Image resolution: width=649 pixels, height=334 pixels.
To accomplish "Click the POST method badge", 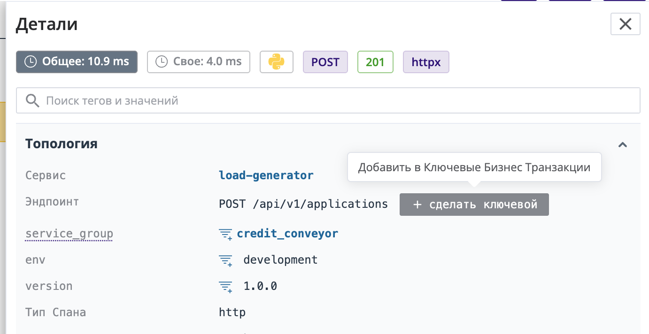I will coord(325,62).
